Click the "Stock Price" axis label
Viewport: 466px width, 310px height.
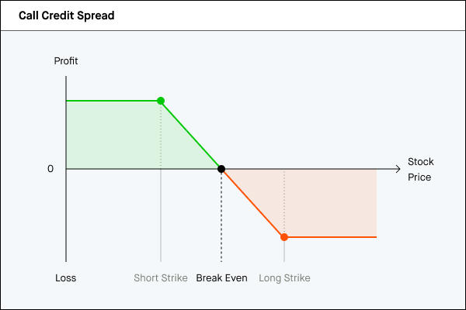(420, 170)
